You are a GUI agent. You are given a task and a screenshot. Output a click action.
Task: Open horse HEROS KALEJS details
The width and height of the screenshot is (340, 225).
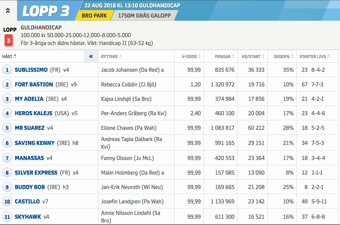pyautogui.click(x=33, y=113)
